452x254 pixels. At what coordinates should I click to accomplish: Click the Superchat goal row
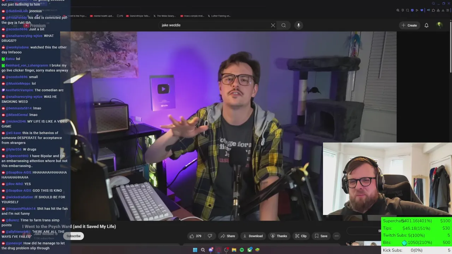tap(417, 221)
